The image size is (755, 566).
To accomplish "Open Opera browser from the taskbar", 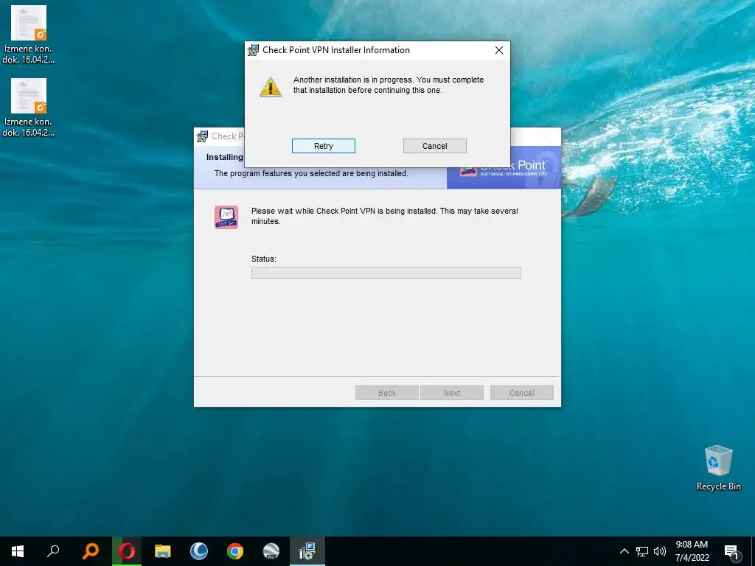I will coord(127,551).
